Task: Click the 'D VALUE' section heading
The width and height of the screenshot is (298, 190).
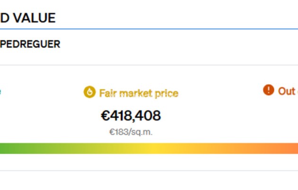Action: pyautogui.click(x=27, y=18)
